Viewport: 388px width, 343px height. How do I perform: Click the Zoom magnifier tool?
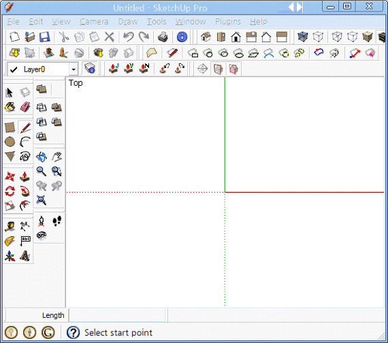[42, 171]
